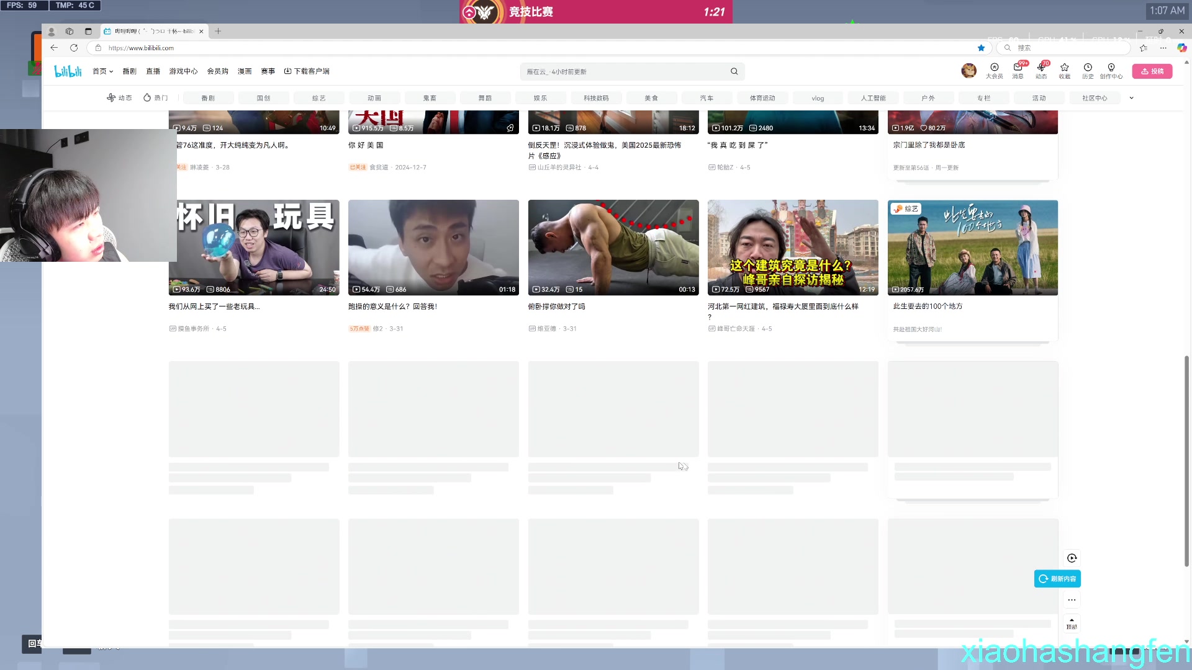Open the 怀旧玩具 video thumbnail

254,247
